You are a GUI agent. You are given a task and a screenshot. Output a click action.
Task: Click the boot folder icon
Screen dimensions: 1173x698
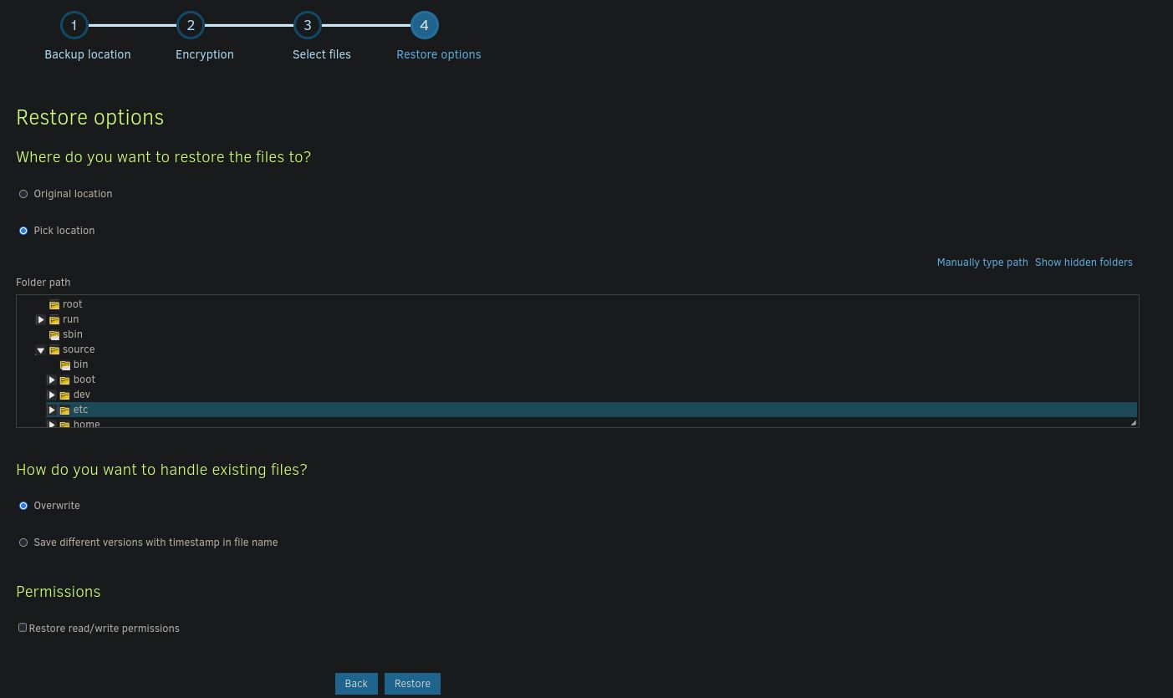pos(65,380)
